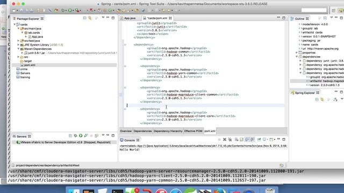Select the crime project
Viewport: 344px width, 193px height.
22,69
